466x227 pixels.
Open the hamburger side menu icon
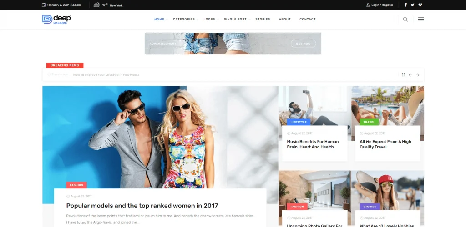(x=421, y=19)
